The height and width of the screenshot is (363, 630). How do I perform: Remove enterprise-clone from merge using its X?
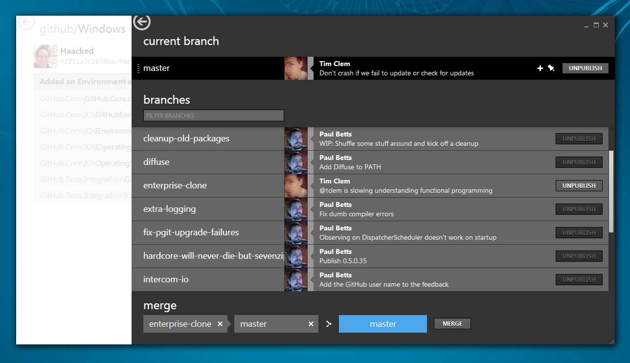220,323
